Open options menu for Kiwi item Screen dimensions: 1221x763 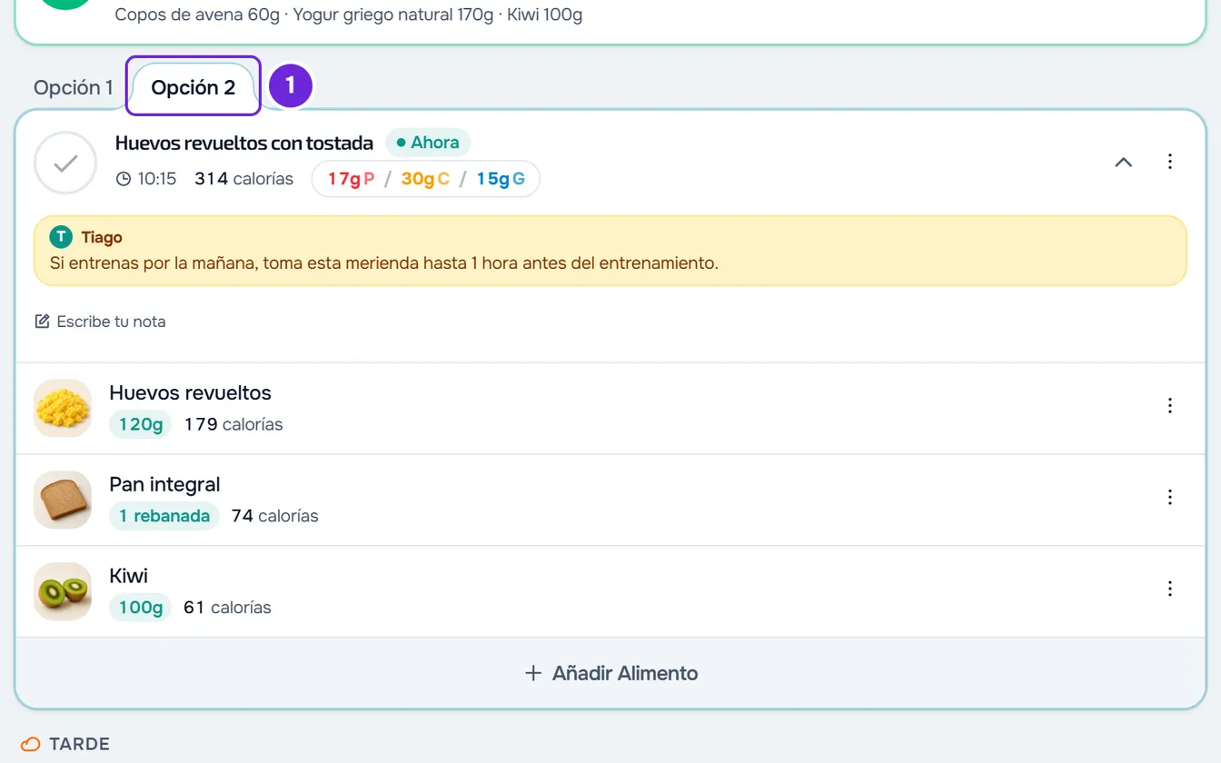pyautogui.click(x=1170, y=589)
